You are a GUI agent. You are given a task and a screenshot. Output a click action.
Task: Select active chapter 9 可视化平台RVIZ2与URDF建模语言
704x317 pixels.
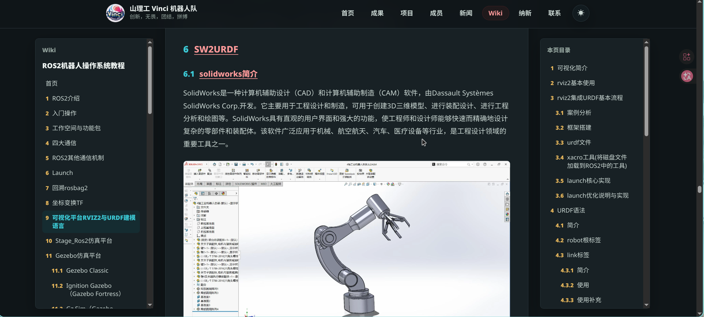click(x=91, y=222)
